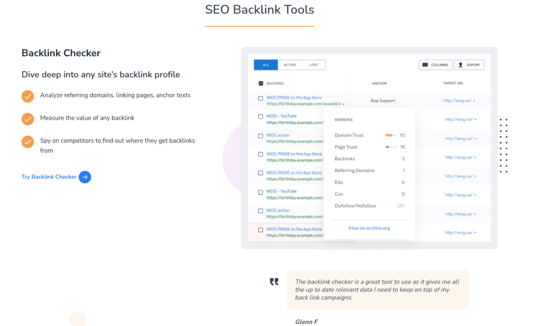Click the View on archive.org link

[369, 228]
